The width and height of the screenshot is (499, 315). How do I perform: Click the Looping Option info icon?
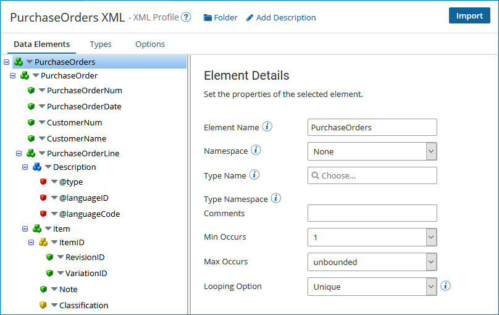point(445,285)
